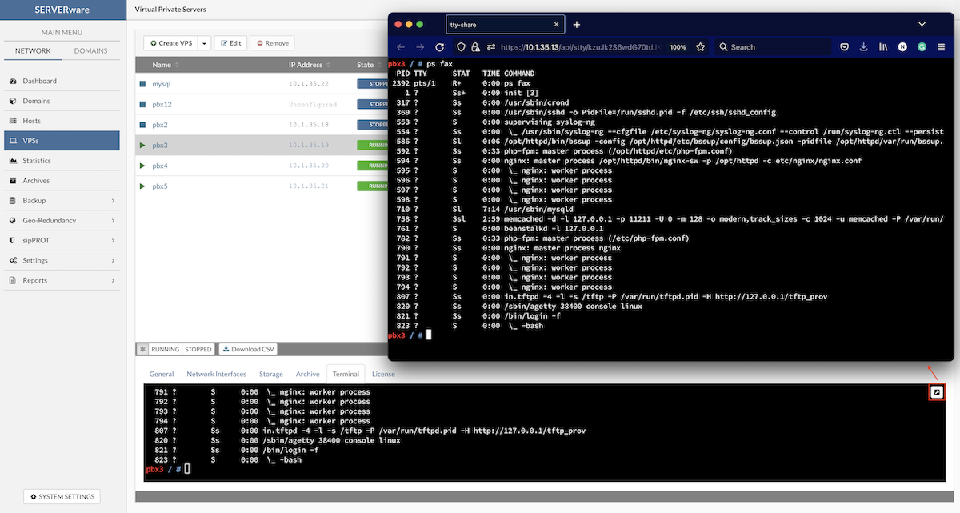Image resolution: width=960 pixels, height=513 pixels.
Task: Toggle the RUNNING state filter
Action: 165,349
